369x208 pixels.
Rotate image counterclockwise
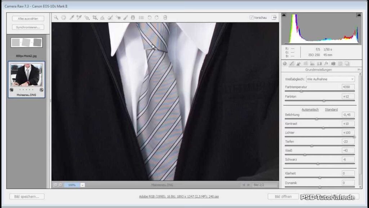[x=150, y=17]
